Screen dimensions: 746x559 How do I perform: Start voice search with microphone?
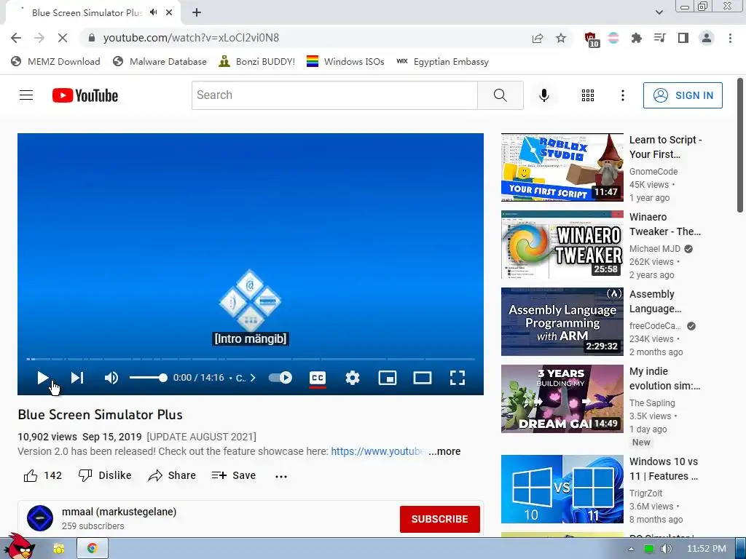click(543, 95)
